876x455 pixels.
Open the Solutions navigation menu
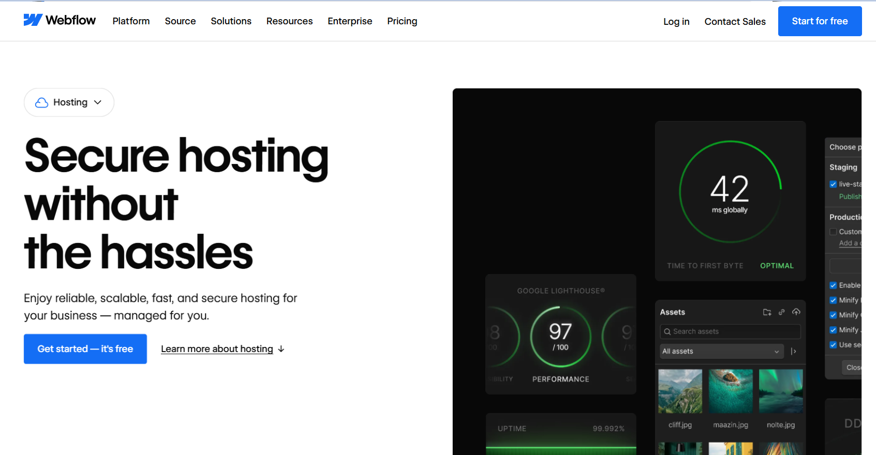231,21
